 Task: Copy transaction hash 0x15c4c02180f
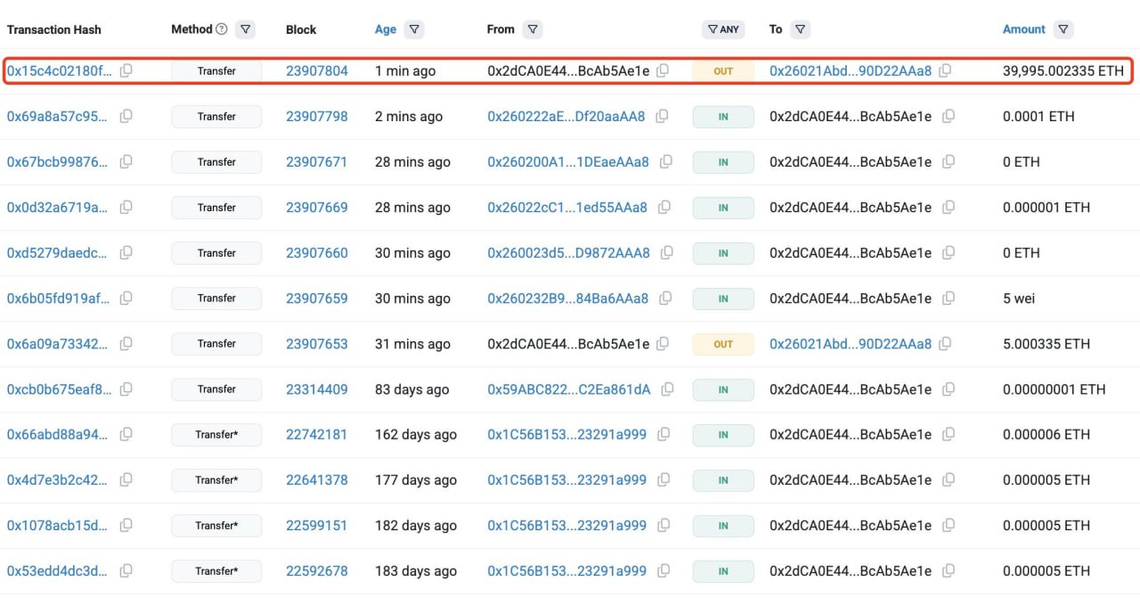pyautogui.click(x=126, y=71)
